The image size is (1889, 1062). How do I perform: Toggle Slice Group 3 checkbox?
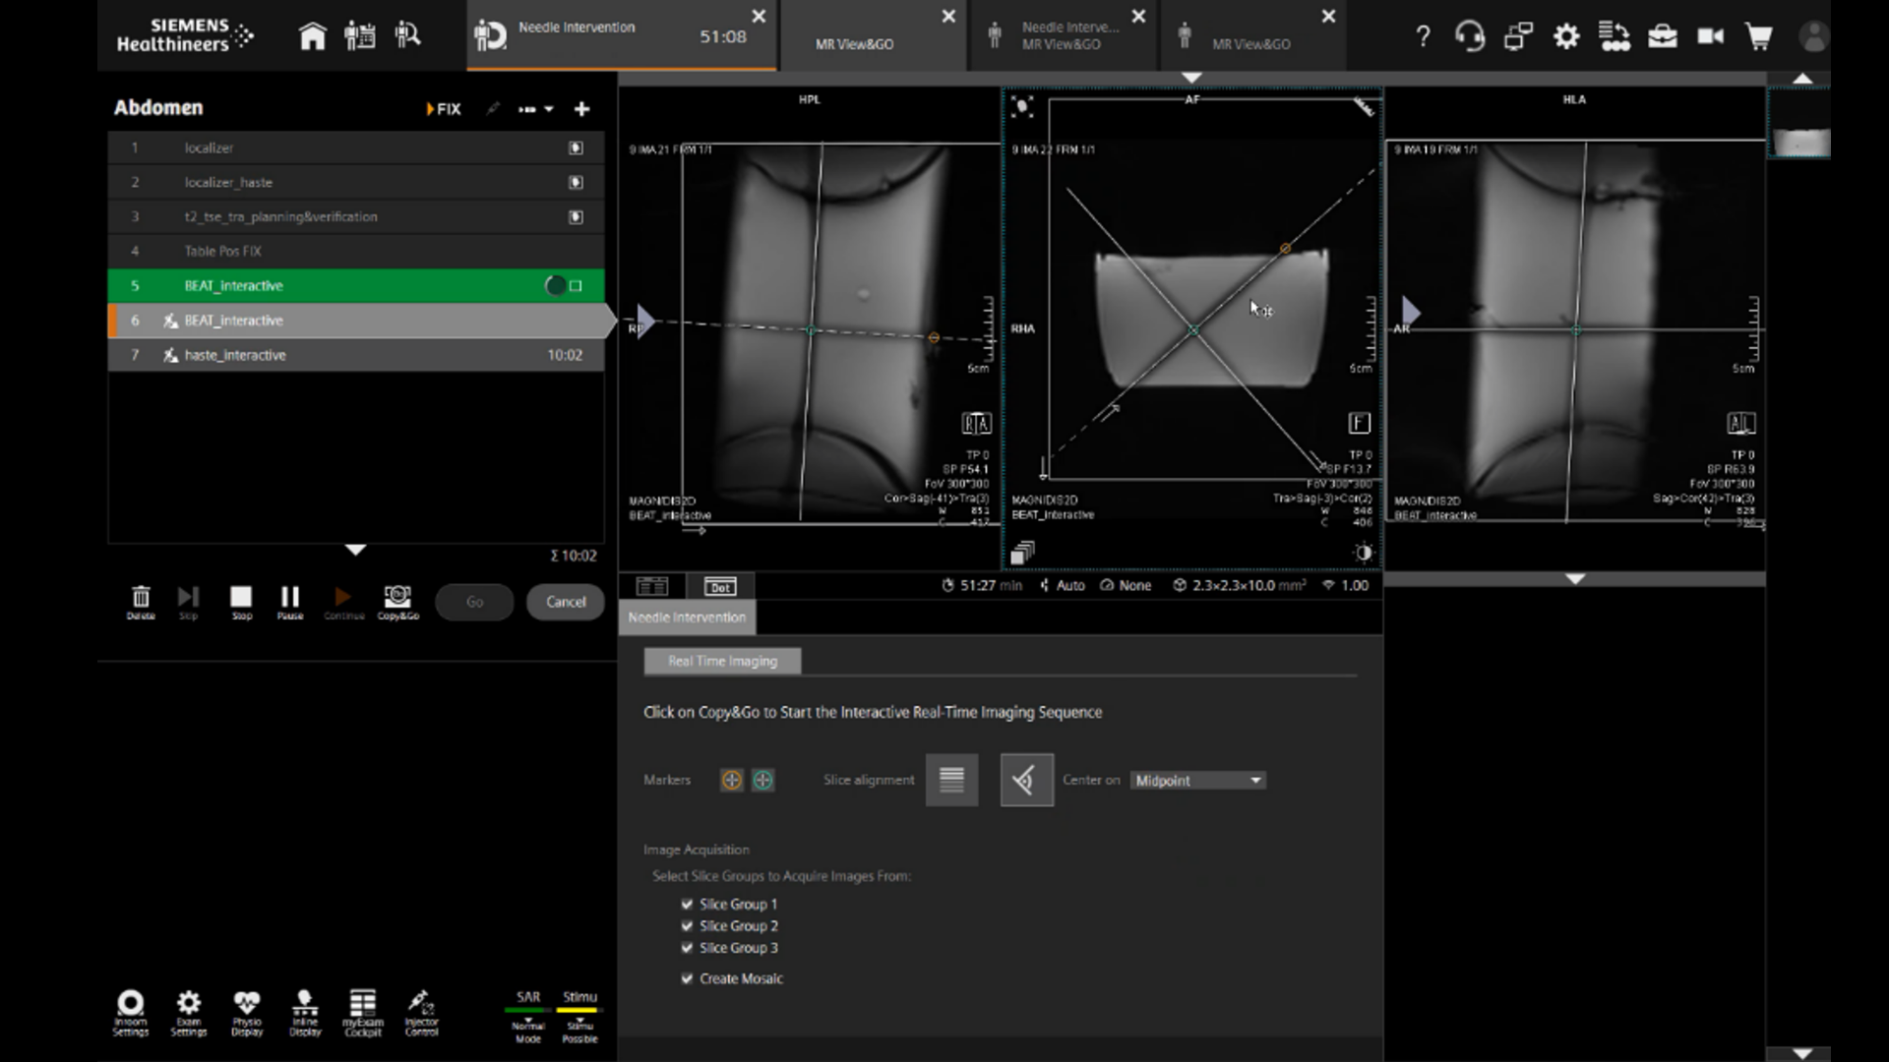tap(687, 948)
